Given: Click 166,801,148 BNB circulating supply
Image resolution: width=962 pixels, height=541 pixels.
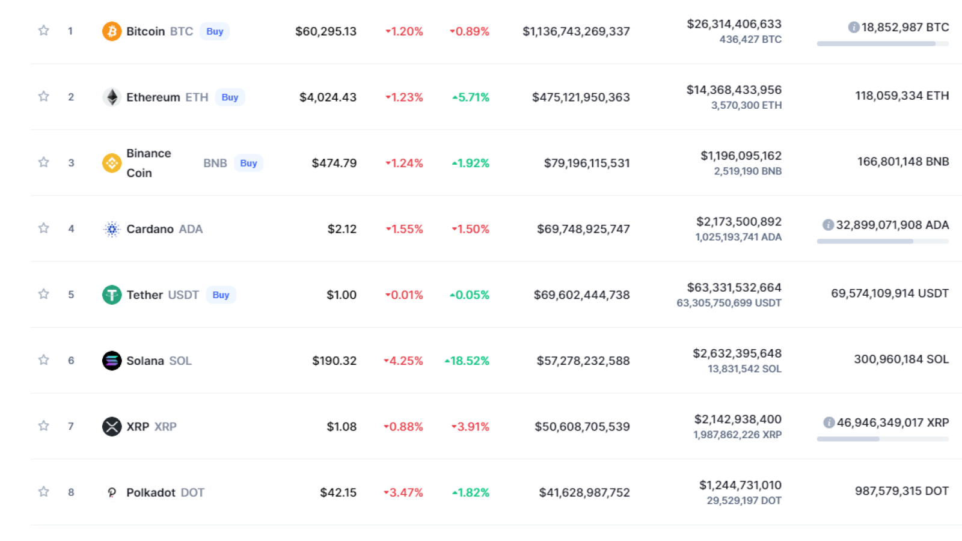Looking at the screenshot, I should coord(903,162).
